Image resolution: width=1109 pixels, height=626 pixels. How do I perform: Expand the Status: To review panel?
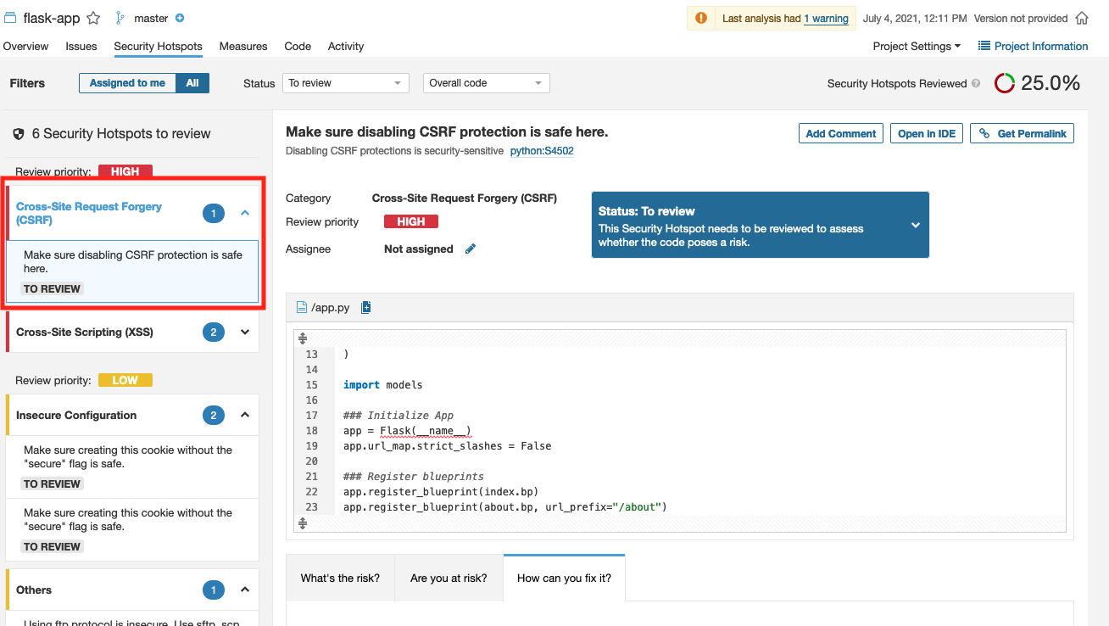[916, 225]
